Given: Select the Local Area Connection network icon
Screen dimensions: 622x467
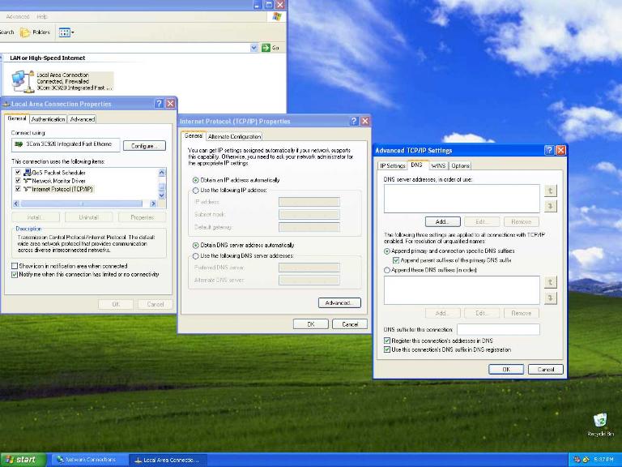Looking at the screenshot, I should 21,81.
